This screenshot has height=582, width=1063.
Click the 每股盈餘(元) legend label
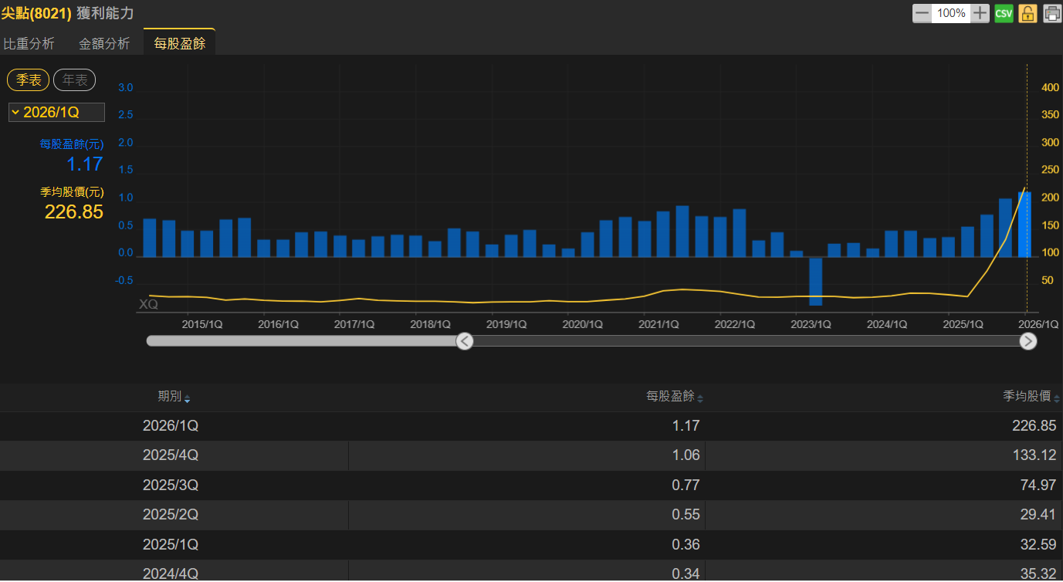pos(72,144)
